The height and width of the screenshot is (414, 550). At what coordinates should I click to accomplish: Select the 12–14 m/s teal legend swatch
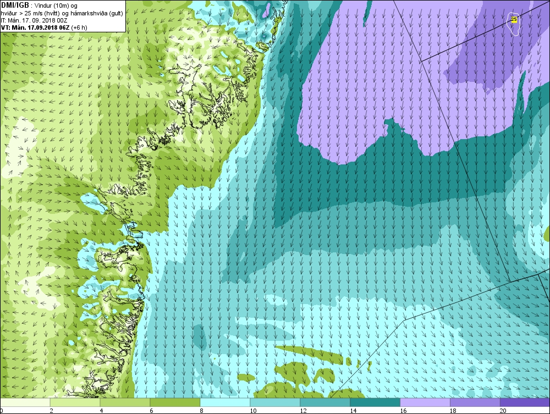325,402
